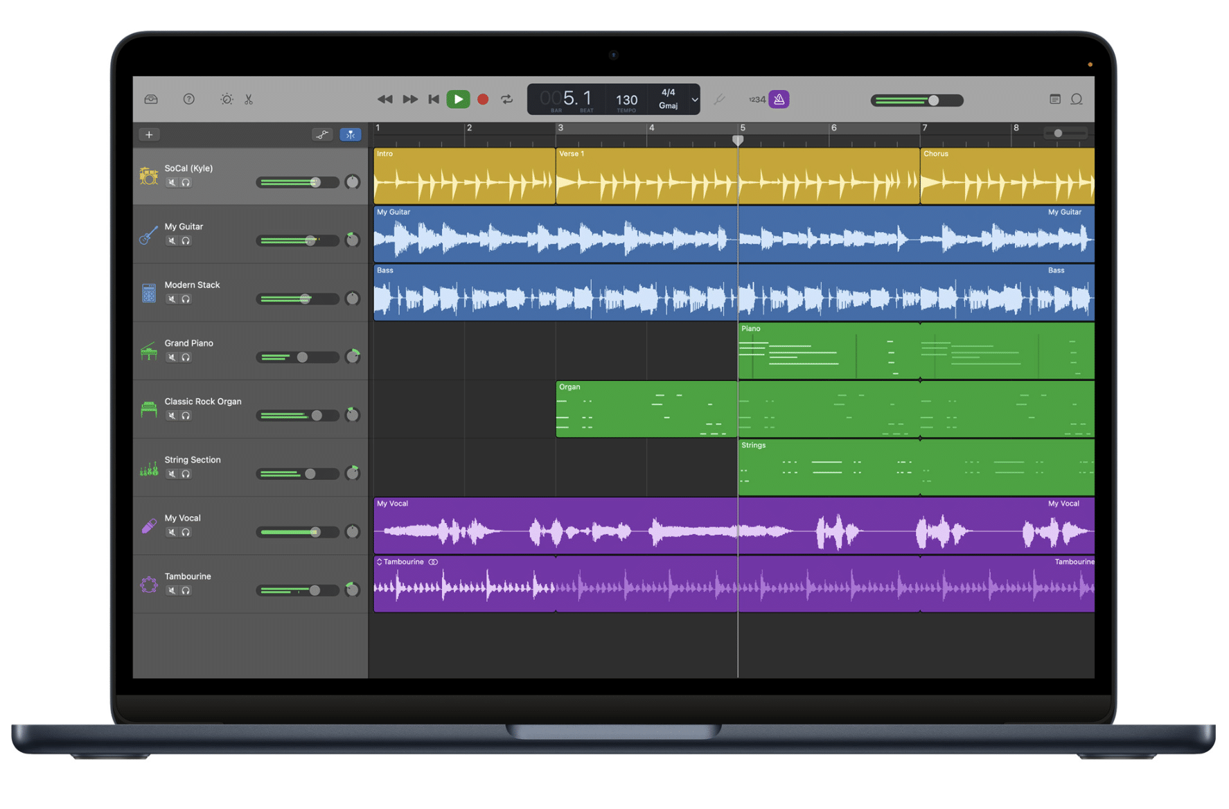The image size is (1229, 809).
Task: Open the Loop Browser icon
Action: click(x=1077, y=99)
